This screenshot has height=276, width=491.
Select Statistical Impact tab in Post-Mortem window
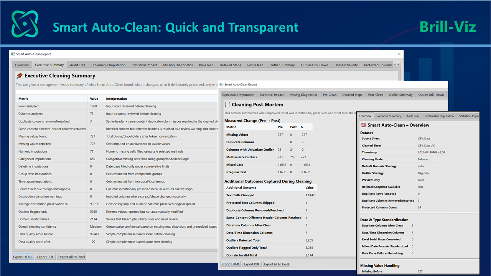272,95
